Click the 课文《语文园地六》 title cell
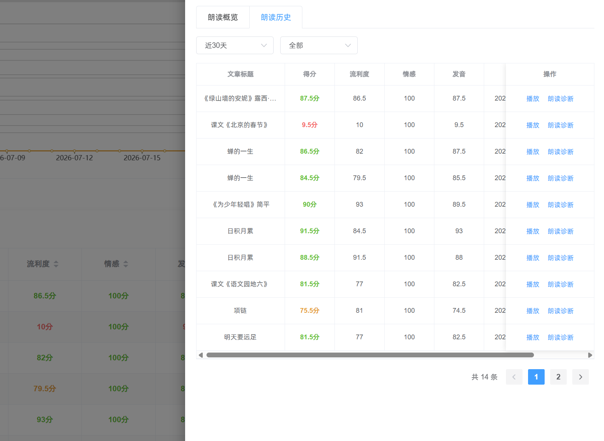The image size is (604, 441). (x=240, y=284)
